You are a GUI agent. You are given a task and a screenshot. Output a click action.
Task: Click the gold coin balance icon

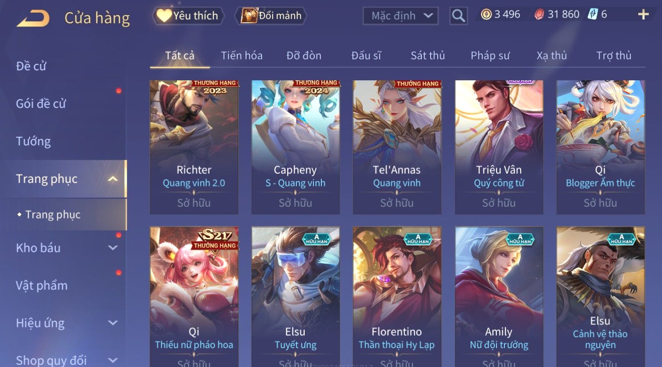pos(486,14)
